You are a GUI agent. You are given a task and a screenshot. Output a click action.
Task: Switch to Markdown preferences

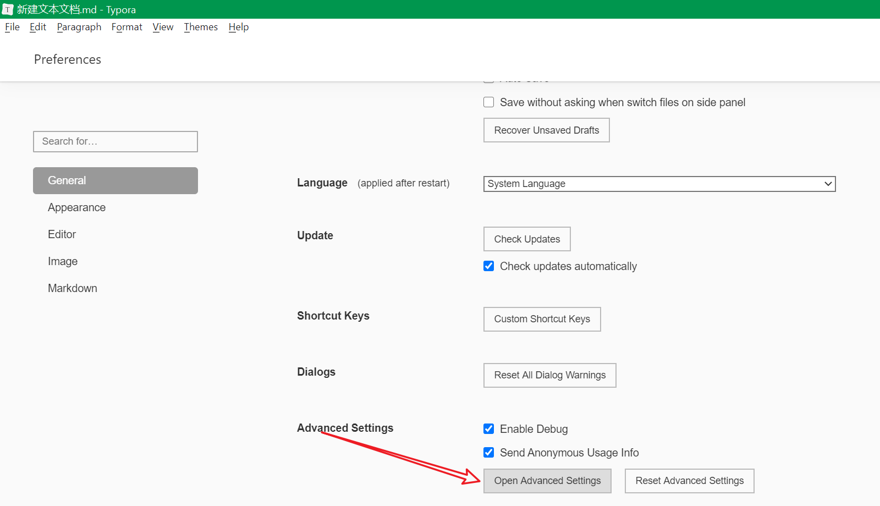[x=73, y=288]
